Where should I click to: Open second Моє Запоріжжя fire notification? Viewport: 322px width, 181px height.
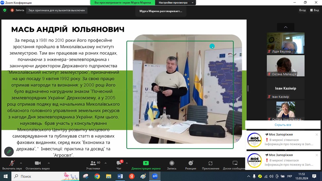point(283,161)
